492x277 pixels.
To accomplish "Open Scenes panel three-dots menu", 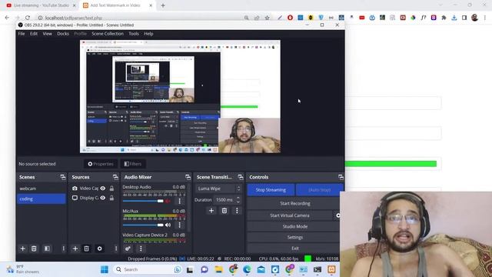I will 63,249.
